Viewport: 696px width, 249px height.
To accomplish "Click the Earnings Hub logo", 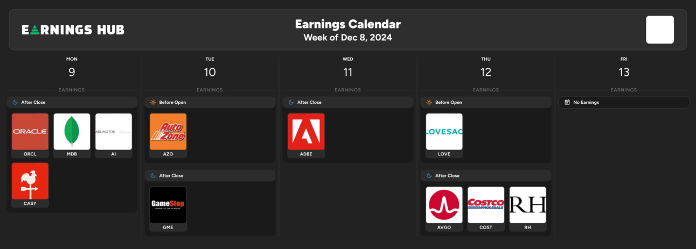I will click(73, 30).
